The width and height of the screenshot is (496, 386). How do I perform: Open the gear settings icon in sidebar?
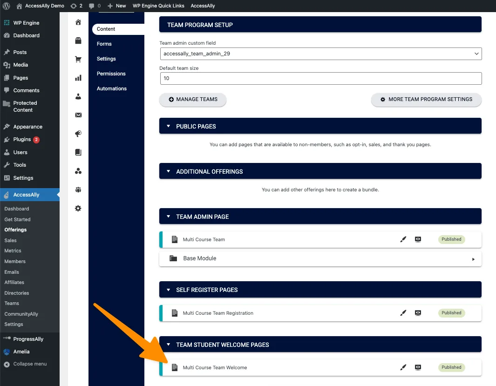pos(78,208)
